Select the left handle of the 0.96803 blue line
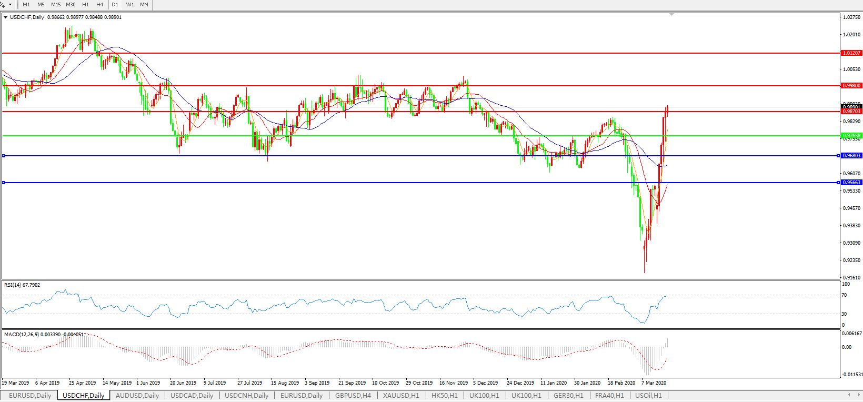The height and width of the screenshot is (402, 863). tap(4, 156)
